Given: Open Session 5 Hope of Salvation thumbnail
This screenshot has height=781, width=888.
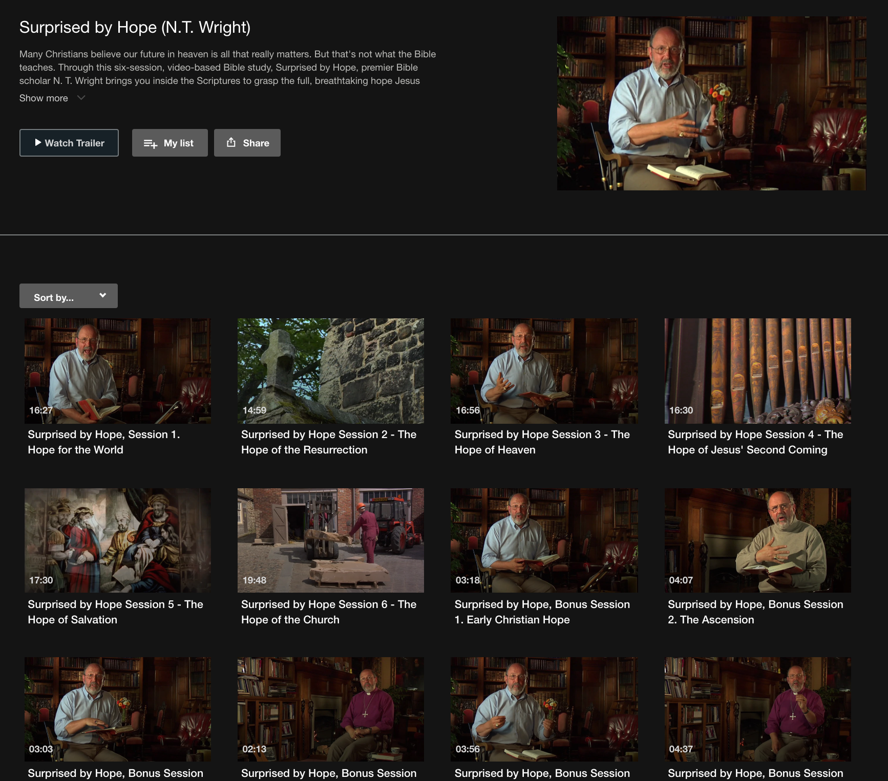Looking at the screenshot, I should tap(118, 540).
